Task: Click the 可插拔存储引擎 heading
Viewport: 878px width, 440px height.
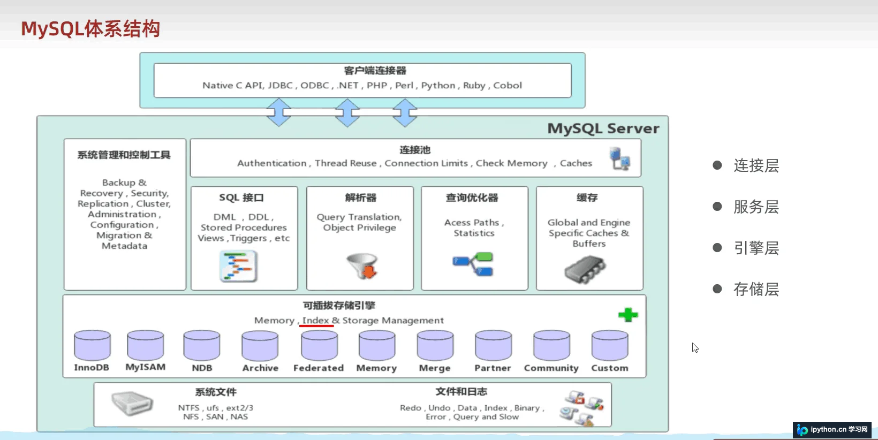Action: click(339, 305)
